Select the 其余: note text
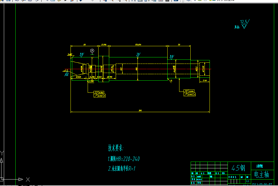This screenshot has width=278, height=186. (x=237, y=27)
